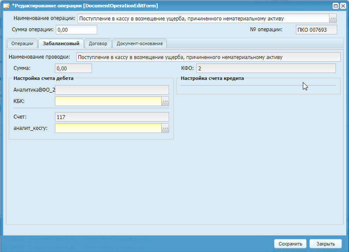Focus the yellow аналит_косгу input field

(108, 128)
